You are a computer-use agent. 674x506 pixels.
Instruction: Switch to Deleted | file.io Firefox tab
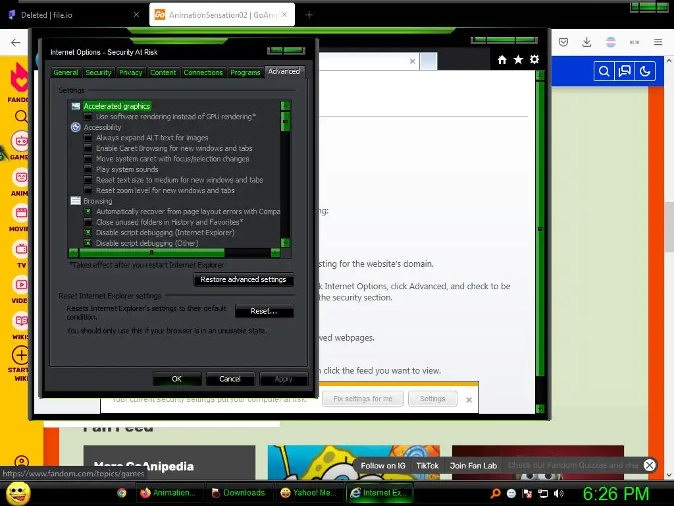[x=75, y=14]
